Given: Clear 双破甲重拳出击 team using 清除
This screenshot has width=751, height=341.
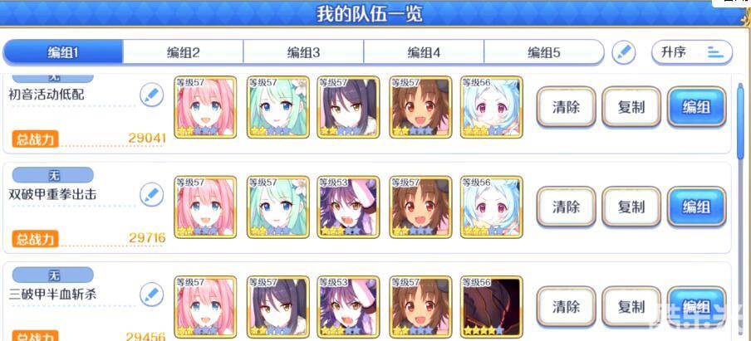Looking at the screenshot, I should point(566,207).
